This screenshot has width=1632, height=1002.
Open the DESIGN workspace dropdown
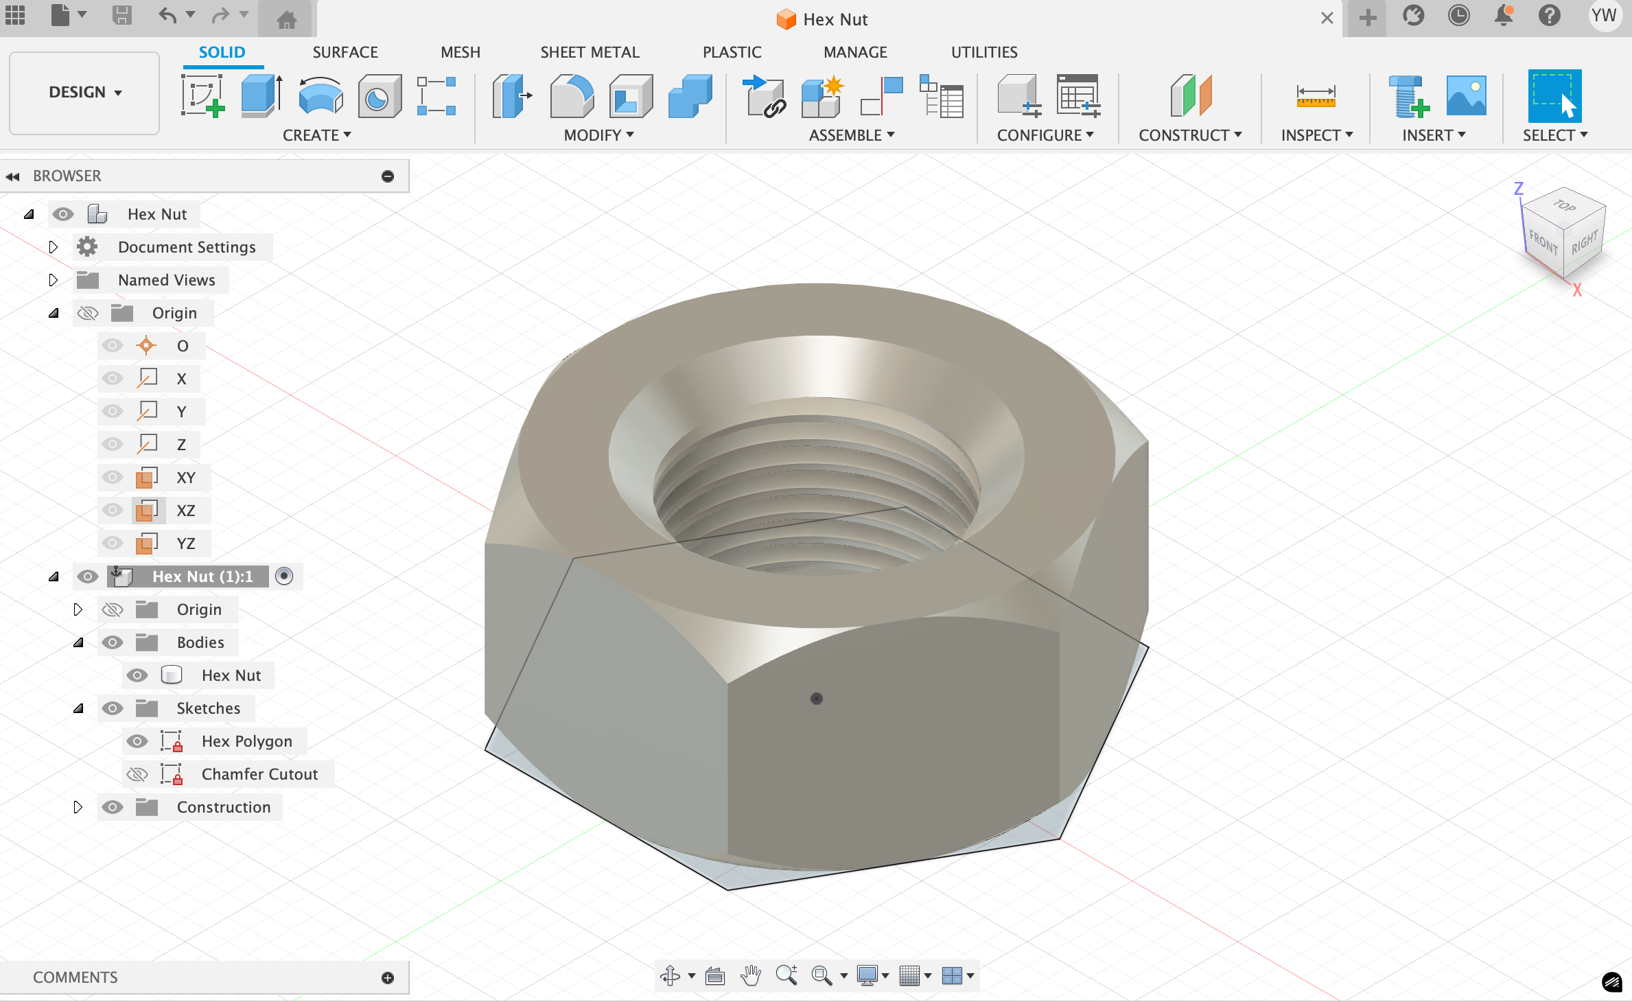point(84,93)
